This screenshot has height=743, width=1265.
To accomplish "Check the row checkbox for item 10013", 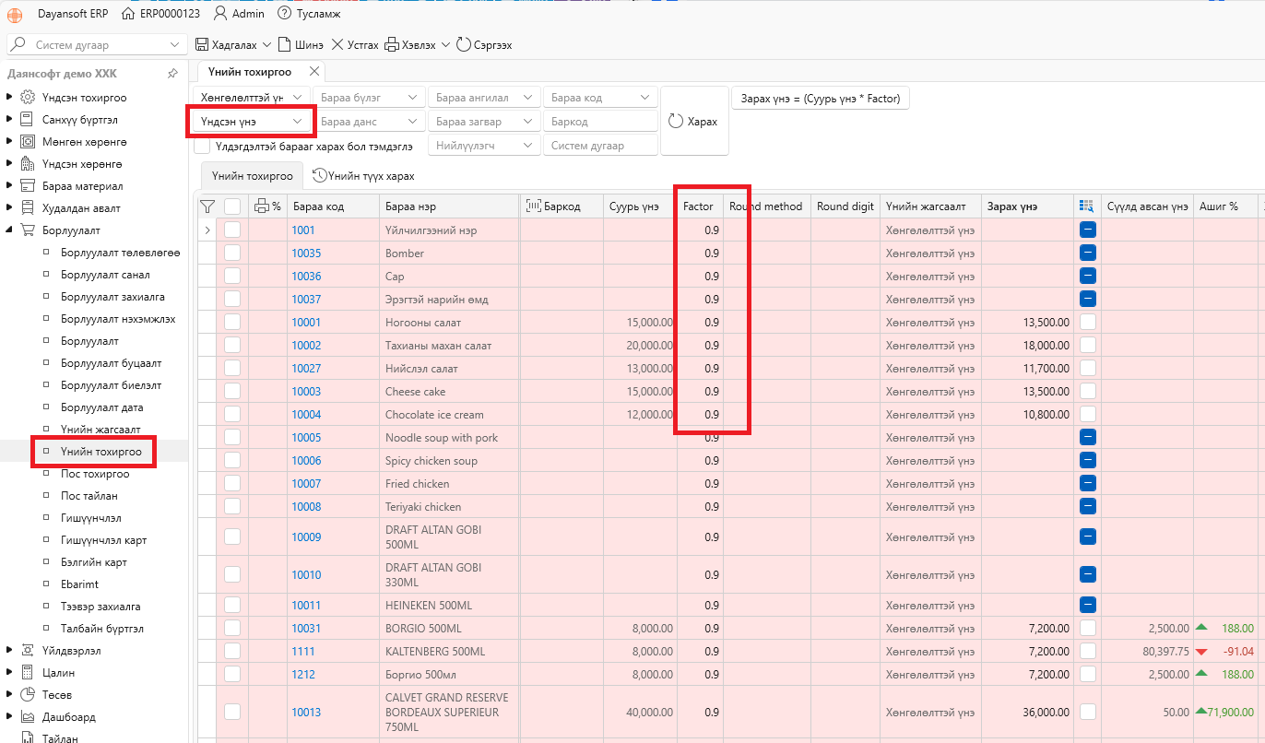I will click(232, 712).
